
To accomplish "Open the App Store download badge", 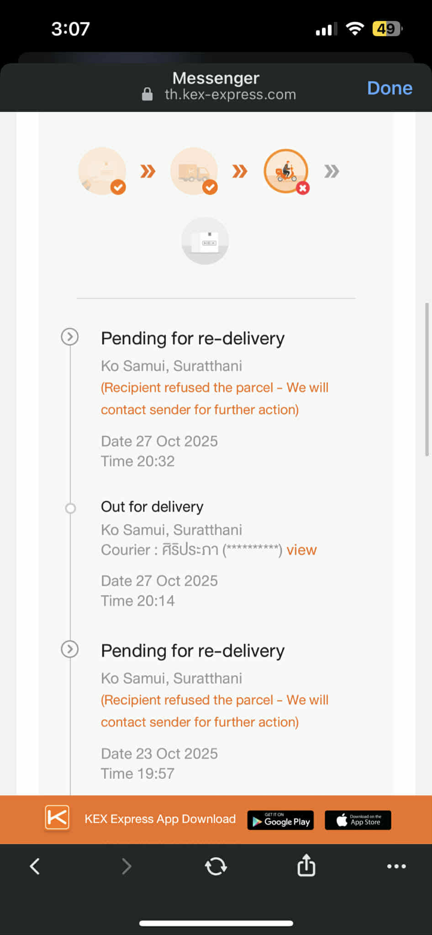I will 358,820.
